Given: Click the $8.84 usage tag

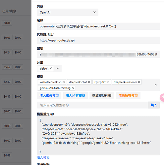Looking at the screenshot, I should click(7, 23).
